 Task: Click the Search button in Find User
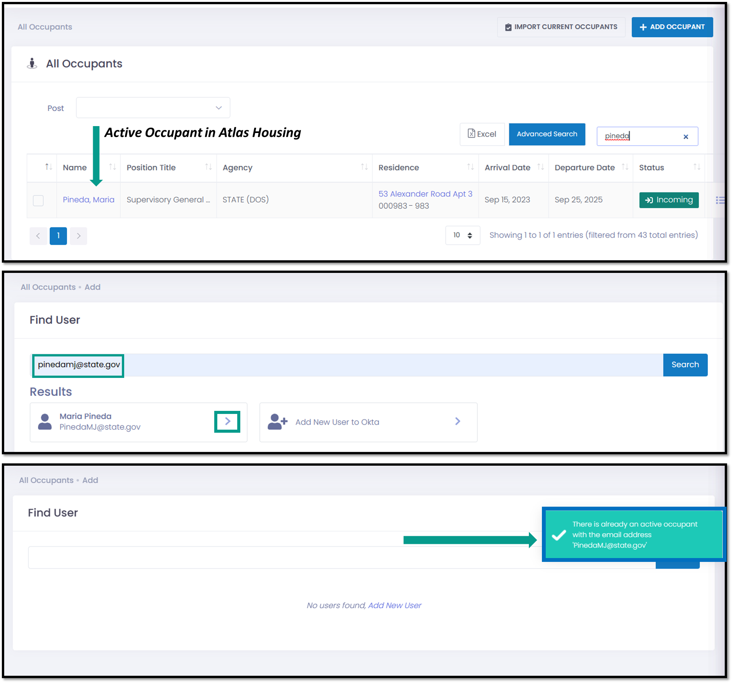(685, 365)
